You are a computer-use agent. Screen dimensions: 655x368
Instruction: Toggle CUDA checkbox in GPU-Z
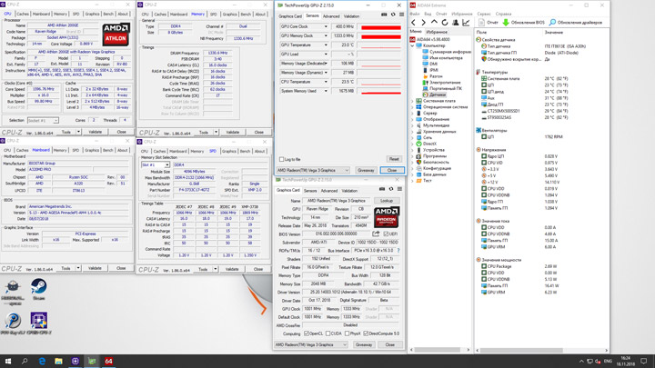click(327, 333)
